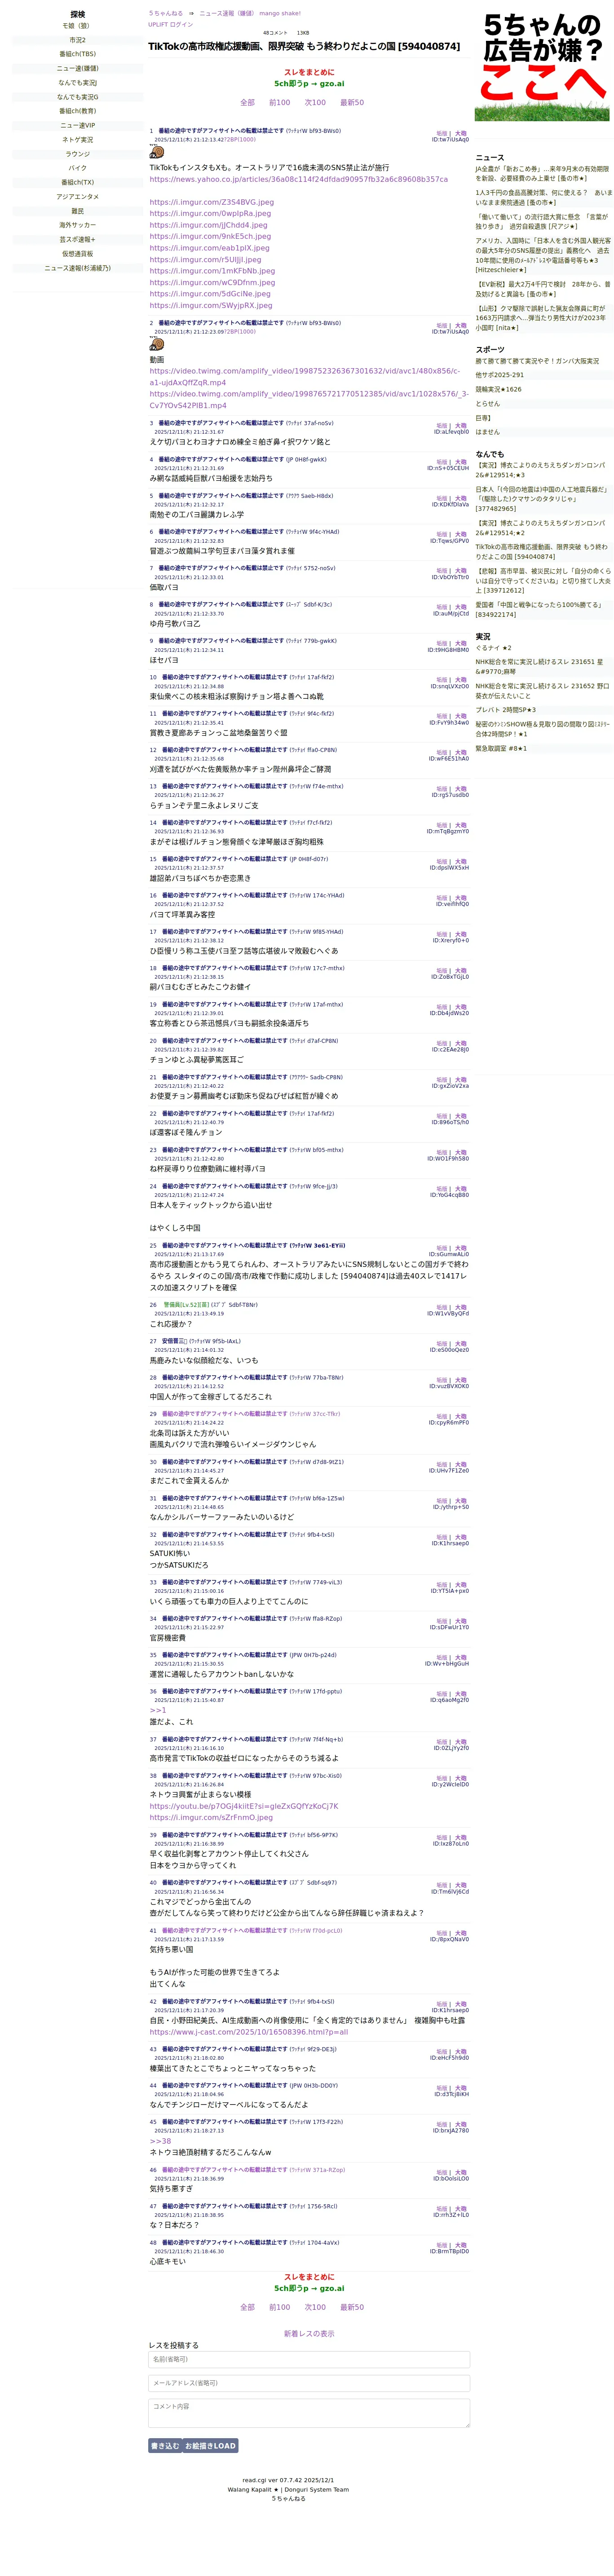Viewport: 614px width, 2576px height.
Task: Open the j-cast.com link in post 42
Action: 249,2032
